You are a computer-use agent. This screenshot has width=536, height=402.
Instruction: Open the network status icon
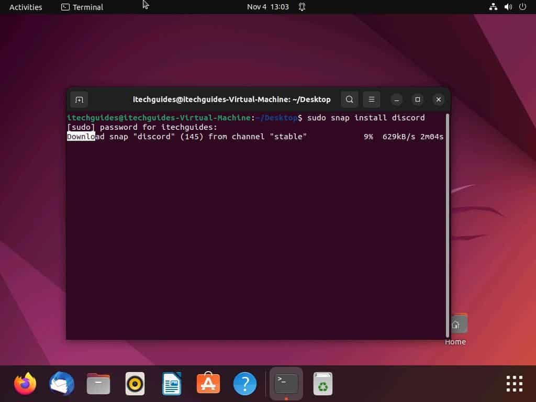point(493,7)
